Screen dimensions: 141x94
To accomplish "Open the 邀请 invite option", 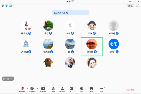I will [53, 90].
